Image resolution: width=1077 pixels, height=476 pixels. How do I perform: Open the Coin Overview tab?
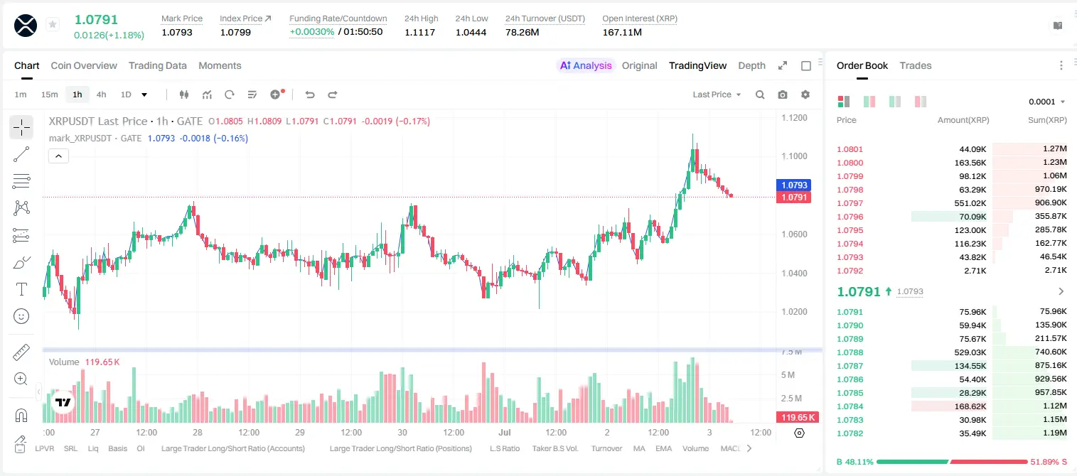point(84,65)
